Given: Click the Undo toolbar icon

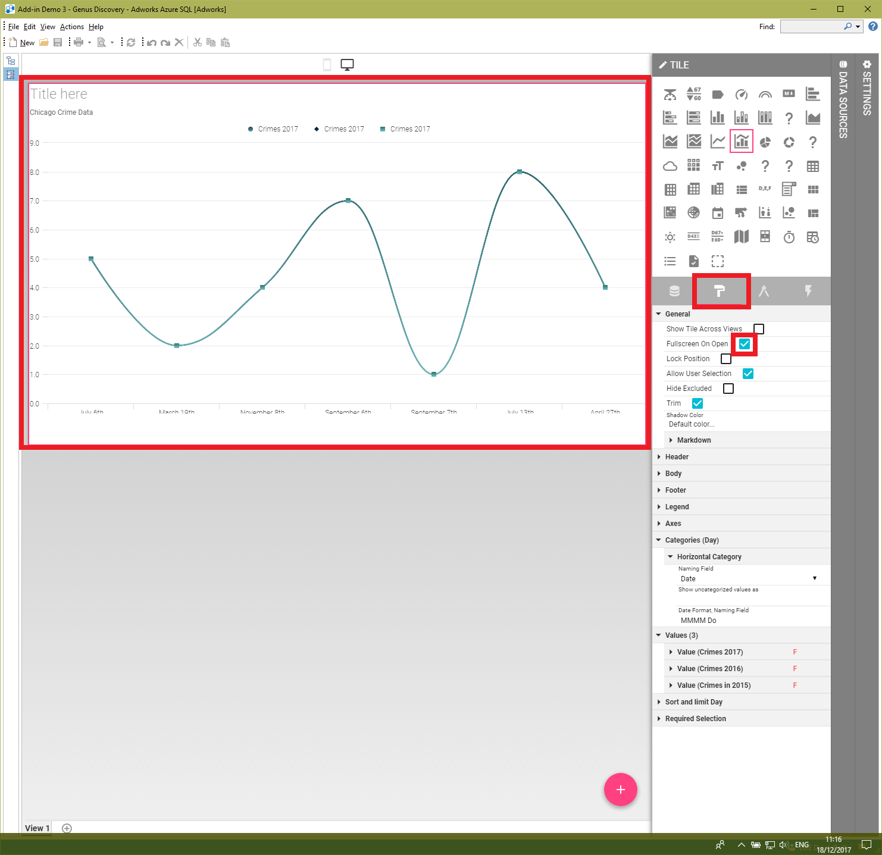Looking at the screenshot, I should pyautogui.click(x=152, y=42).
